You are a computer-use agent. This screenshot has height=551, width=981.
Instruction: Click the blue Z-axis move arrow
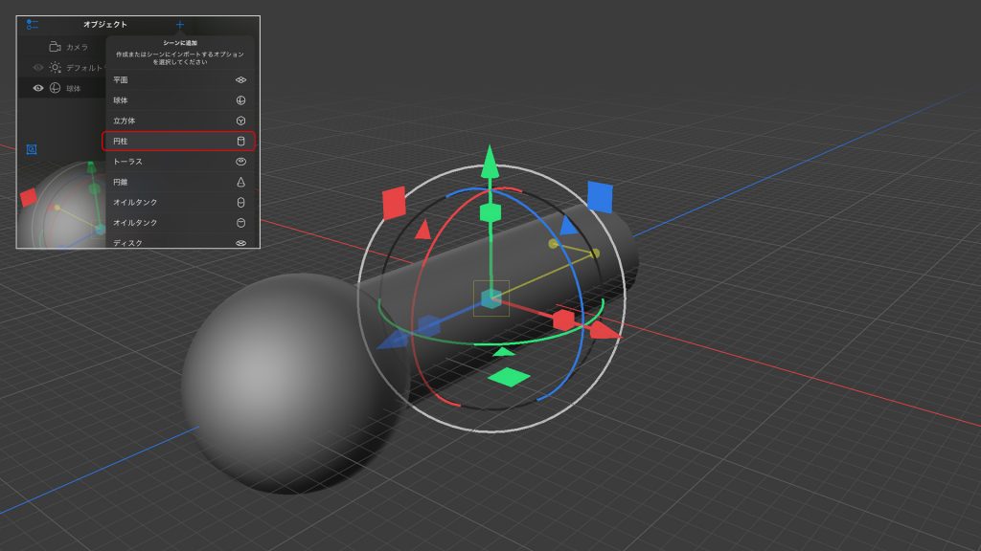[393, 340]
